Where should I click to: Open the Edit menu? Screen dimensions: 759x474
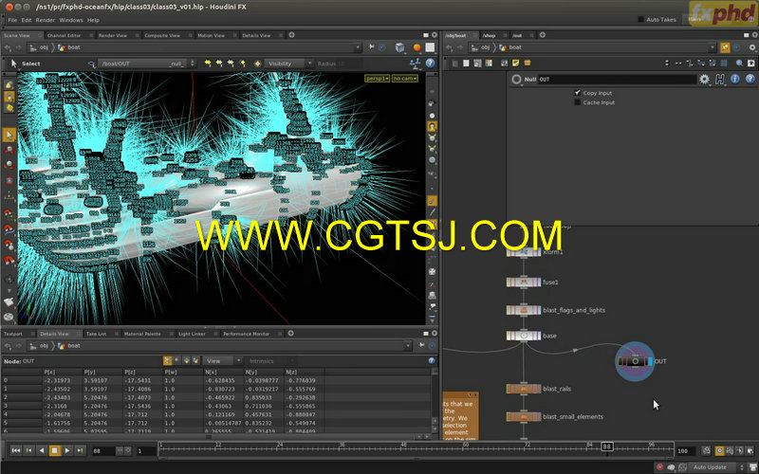pos(27,20)
